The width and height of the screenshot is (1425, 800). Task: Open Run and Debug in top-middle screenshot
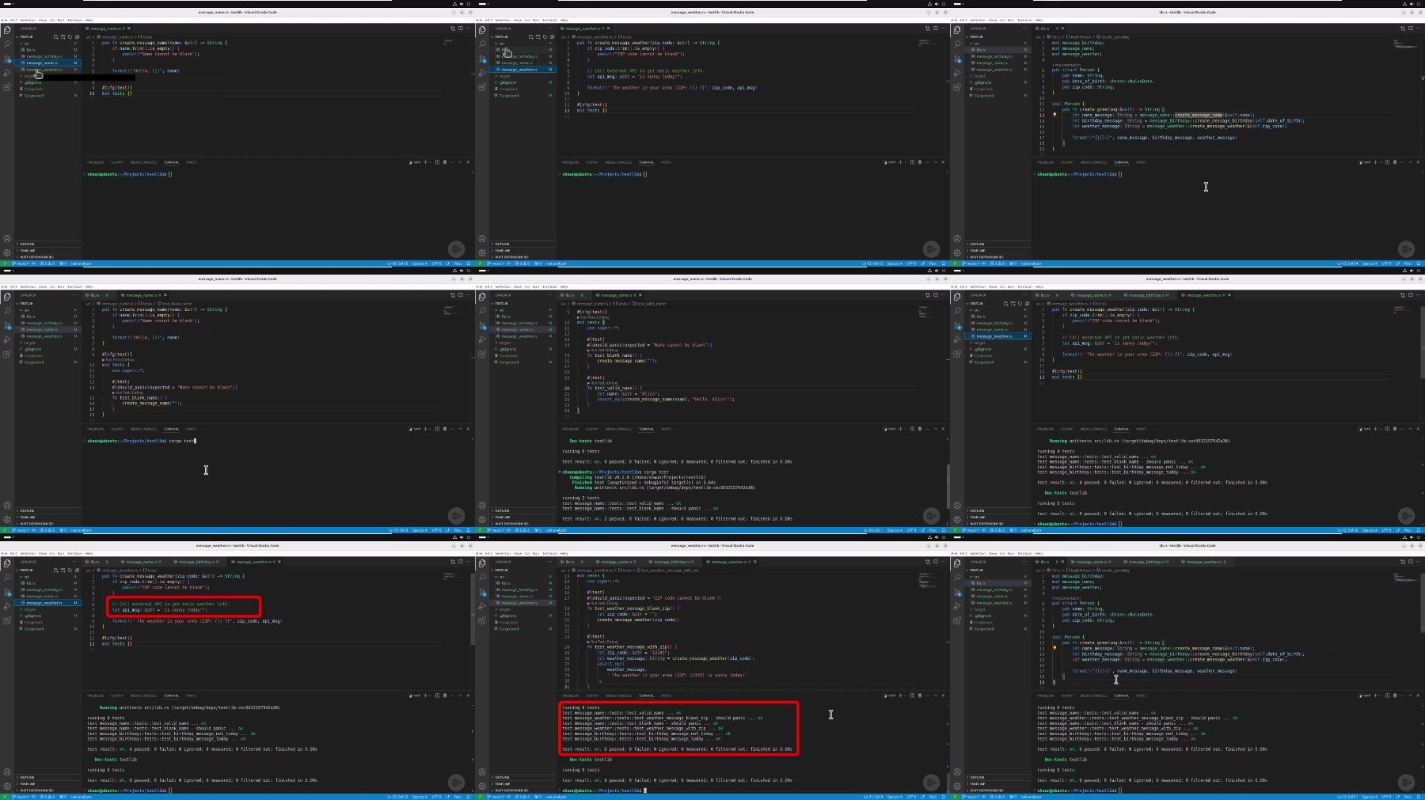click(x=482, y=73)
